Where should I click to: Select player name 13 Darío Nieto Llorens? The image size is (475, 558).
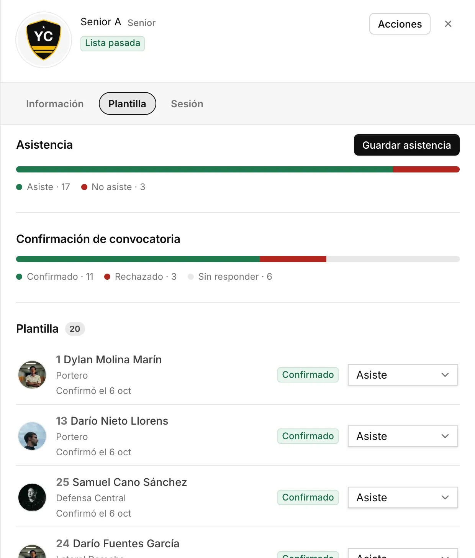coord(112,421)
